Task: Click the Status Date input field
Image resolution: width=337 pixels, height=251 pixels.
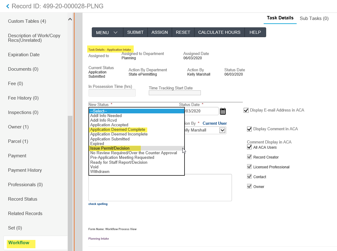Action: point(201,111)
